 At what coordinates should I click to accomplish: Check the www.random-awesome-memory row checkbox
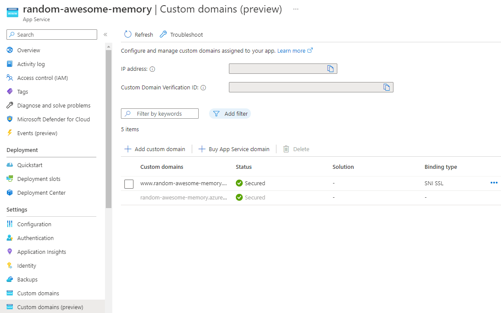pos(129,183)
